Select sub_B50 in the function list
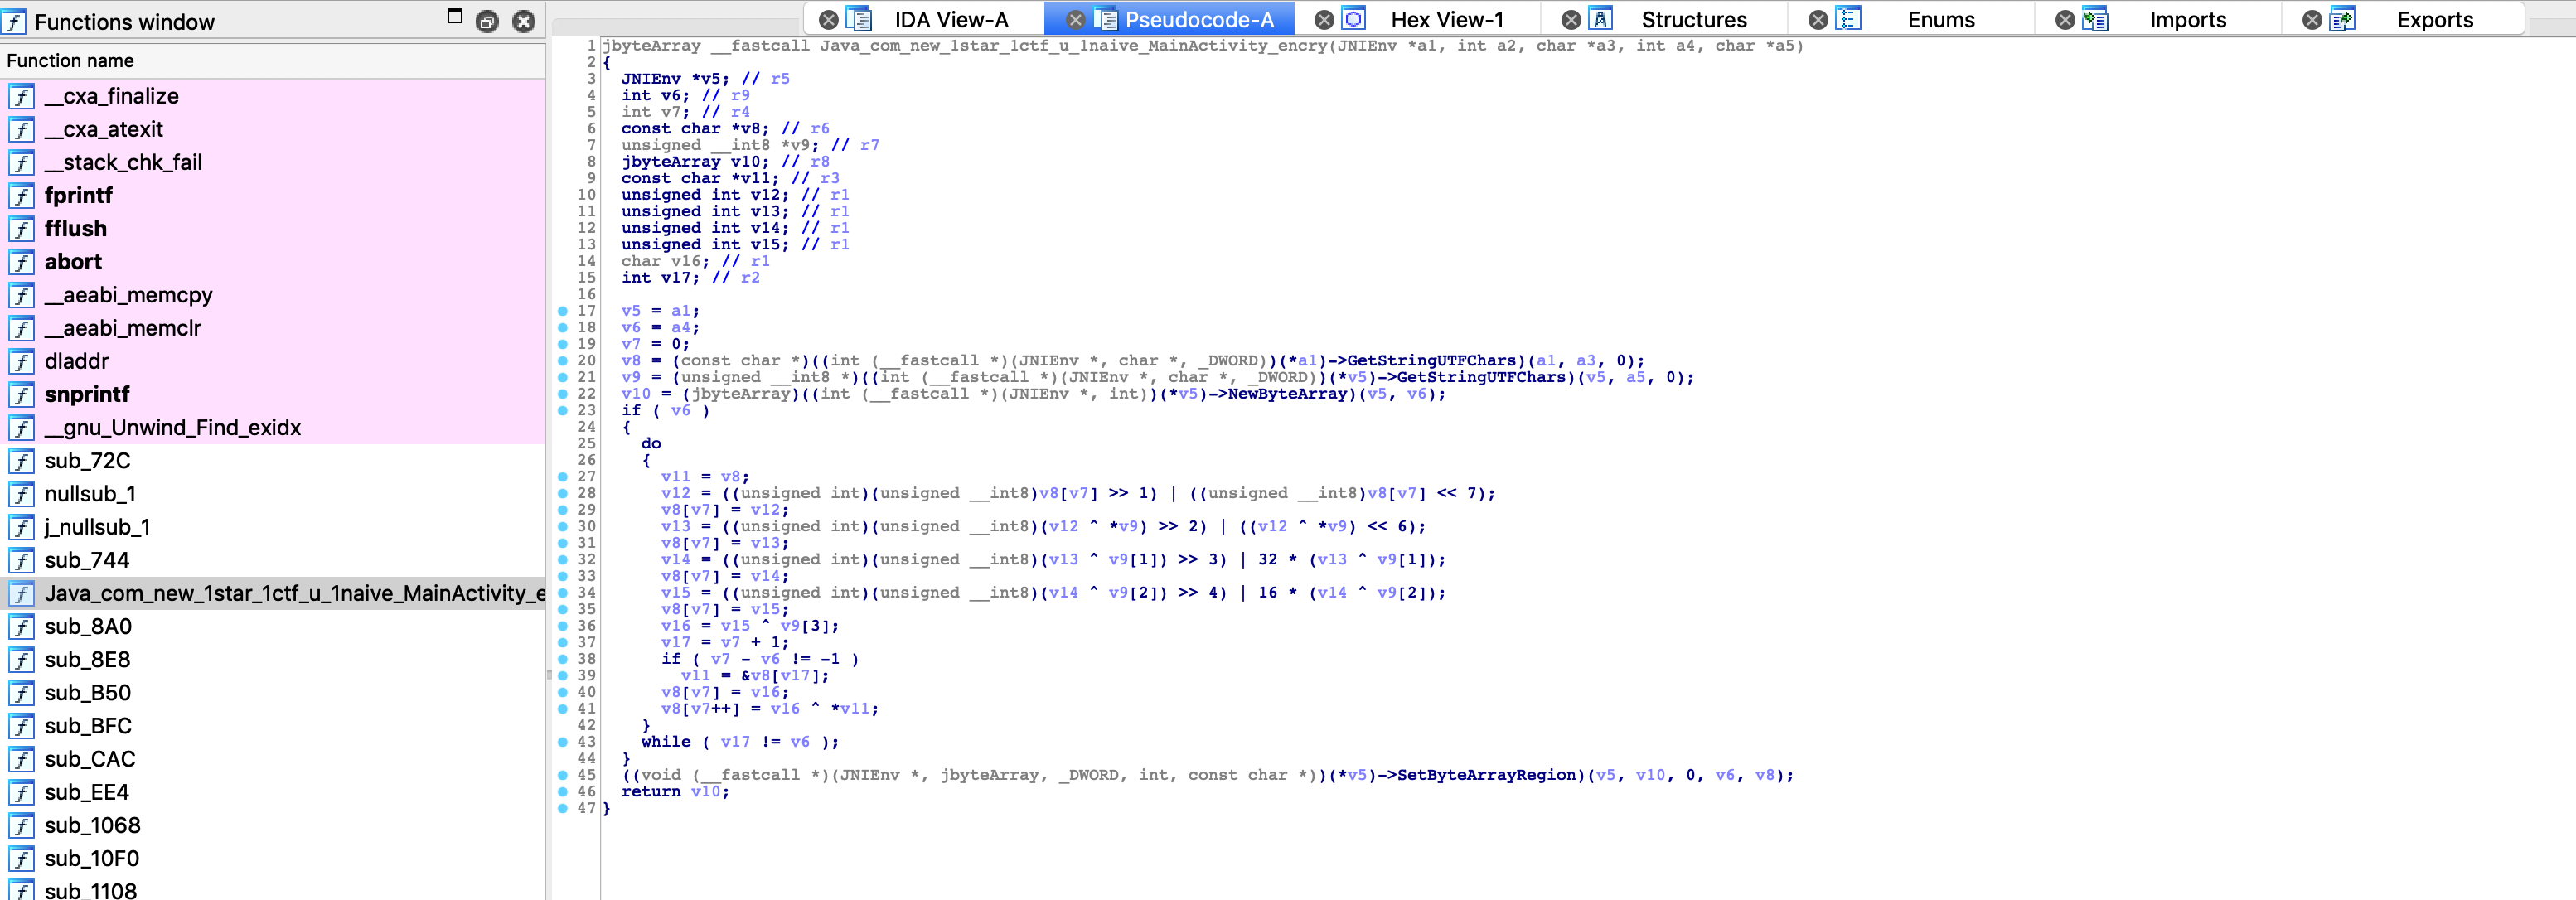 tap(272, 693)
